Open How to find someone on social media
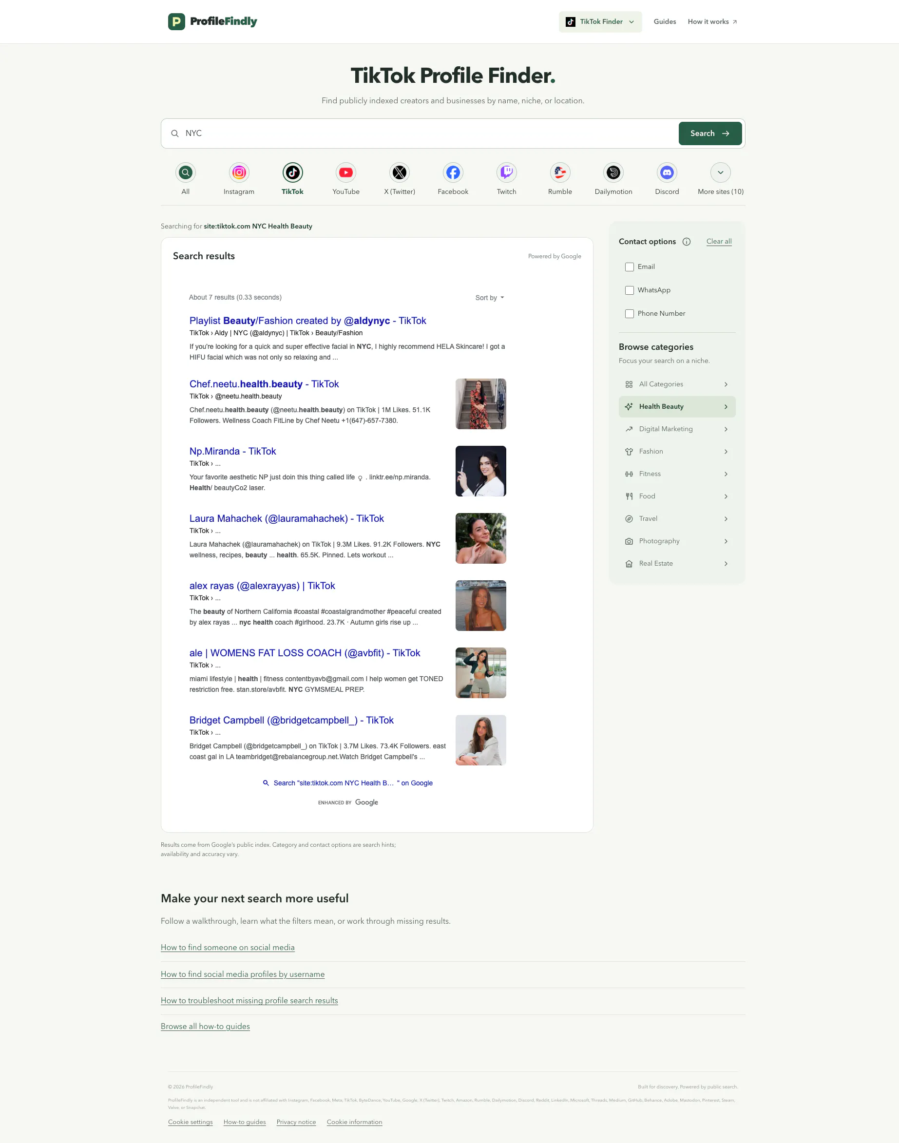Image resolution: width=899 pixels, height=1143 pixels. [228, 947]
